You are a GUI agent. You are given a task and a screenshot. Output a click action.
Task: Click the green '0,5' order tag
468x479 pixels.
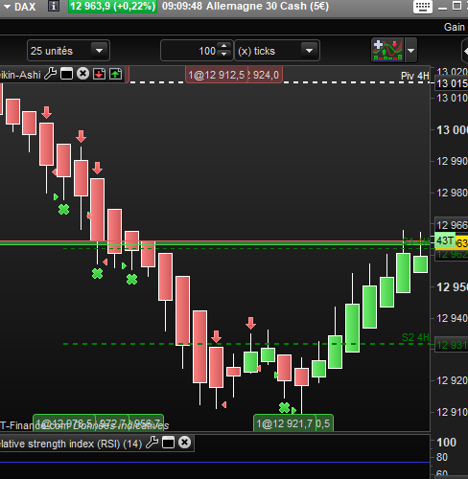(324, 423)
